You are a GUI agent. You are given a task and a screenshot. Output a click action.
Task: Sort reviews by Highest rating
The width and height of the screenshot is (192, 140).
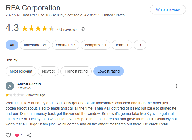(76, 71)
